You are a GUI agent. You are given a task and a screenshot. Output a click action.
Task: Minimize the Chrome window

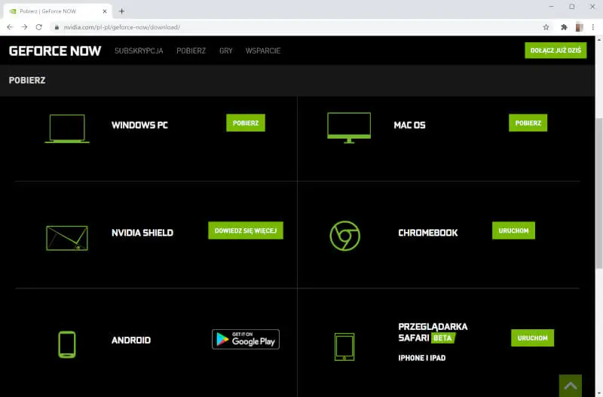(x=552, y=7)
